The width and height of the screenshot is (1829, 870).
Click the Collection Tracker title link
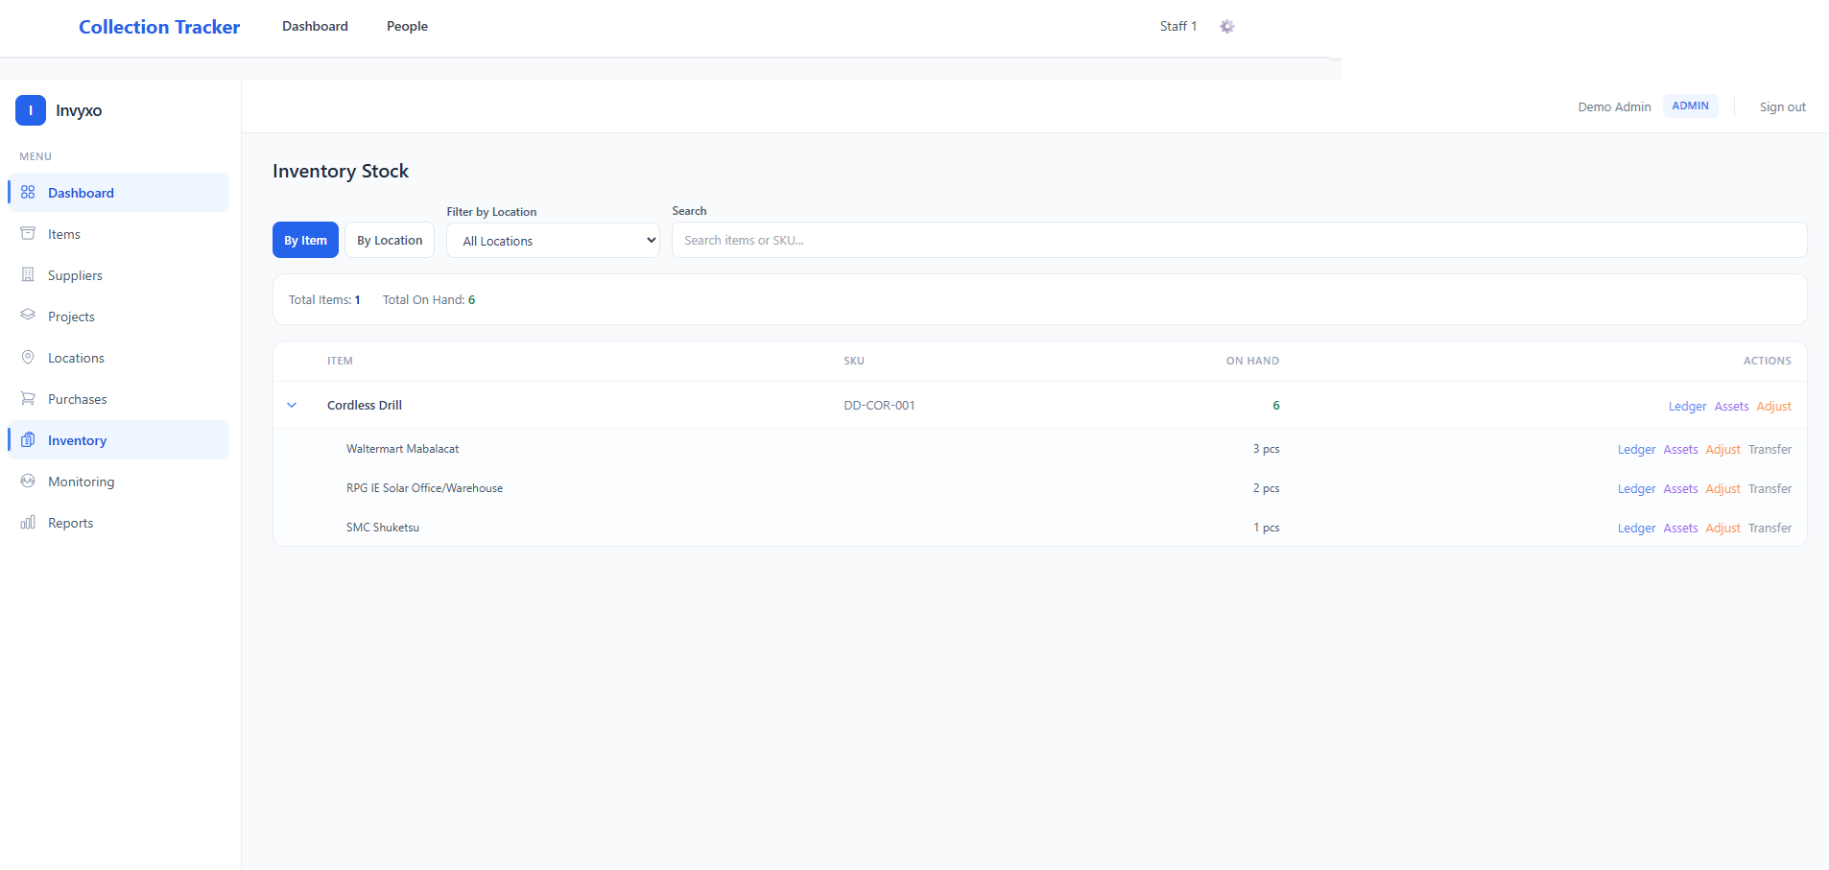[x=159, y=27]
